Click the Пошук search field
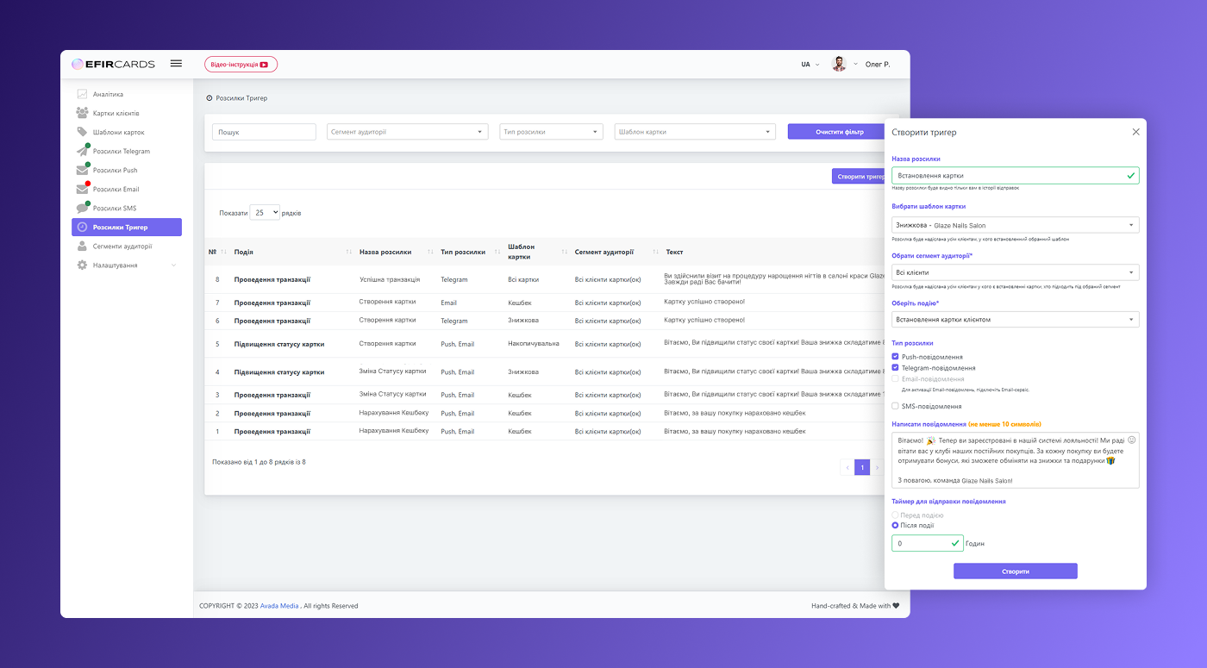This screenshot has height=668, width=1207. pos(264,132)
